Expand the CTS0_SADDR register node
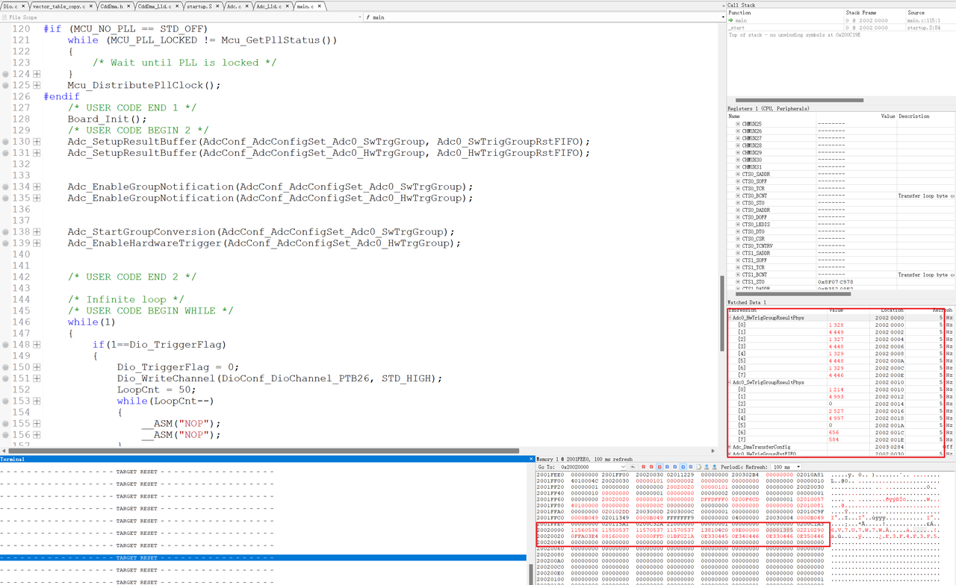The width and height of the screenshot is (956, 585). pos(738,174)
